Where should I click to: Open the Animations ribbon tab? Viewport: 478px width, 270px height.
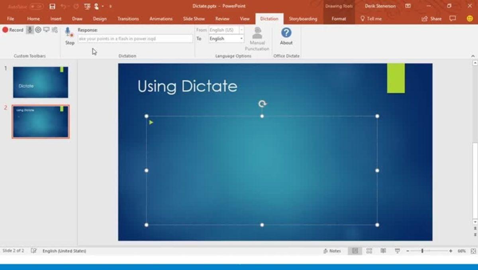pyautogui.click(x=161, y=18)
